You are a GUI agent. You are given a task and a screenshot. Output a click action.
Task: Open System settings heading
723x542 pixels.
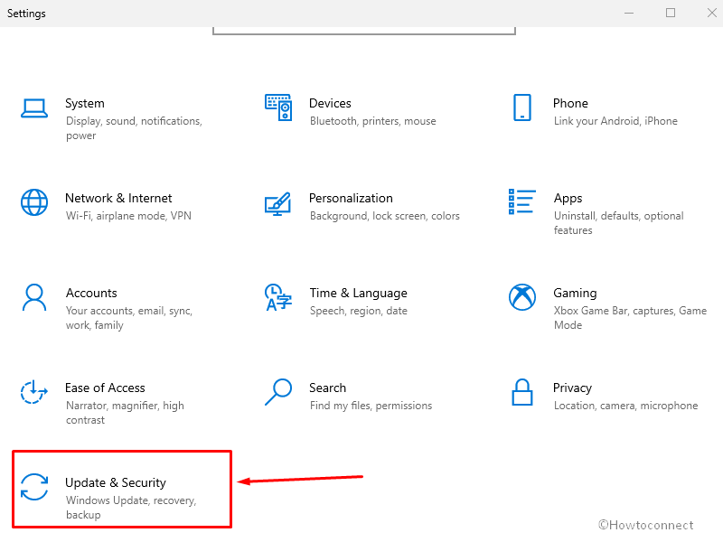[85, 103]
